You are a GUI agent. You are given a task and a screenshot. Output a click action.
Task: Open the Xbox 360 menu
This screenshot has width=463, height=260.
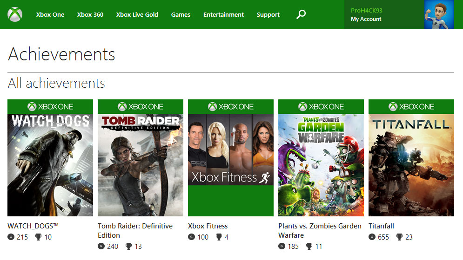(x=90, y=14)
